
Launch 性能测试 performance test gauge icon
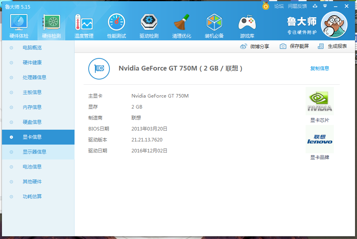pyautogui.click(x=117, y=22)
